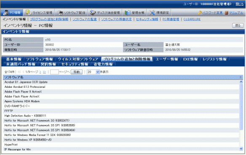Open the マニュアル link
The width and height of the screenshot is (246, 155).
(236, 13)
